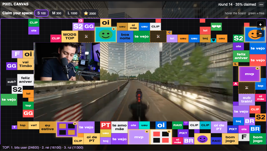
Task: Click the green bom jogo tile
Action: click(258, 139)
